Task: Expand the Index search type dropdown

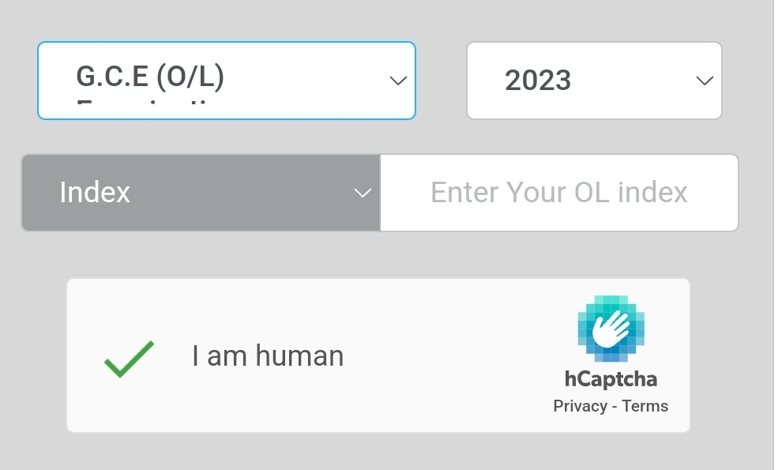Action: pos(201,193)
